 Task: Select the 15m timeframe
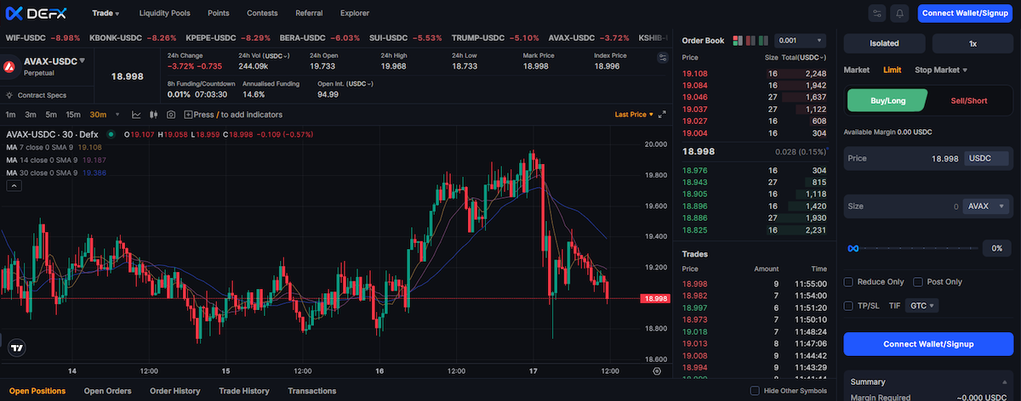[74, 115]
